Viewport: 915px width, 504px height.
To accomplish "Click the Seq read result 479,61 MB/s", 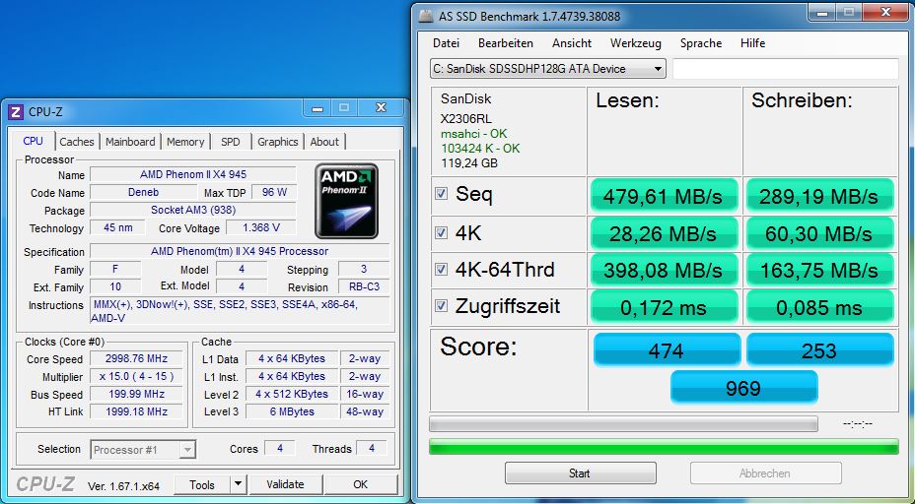I will point(665,196).
